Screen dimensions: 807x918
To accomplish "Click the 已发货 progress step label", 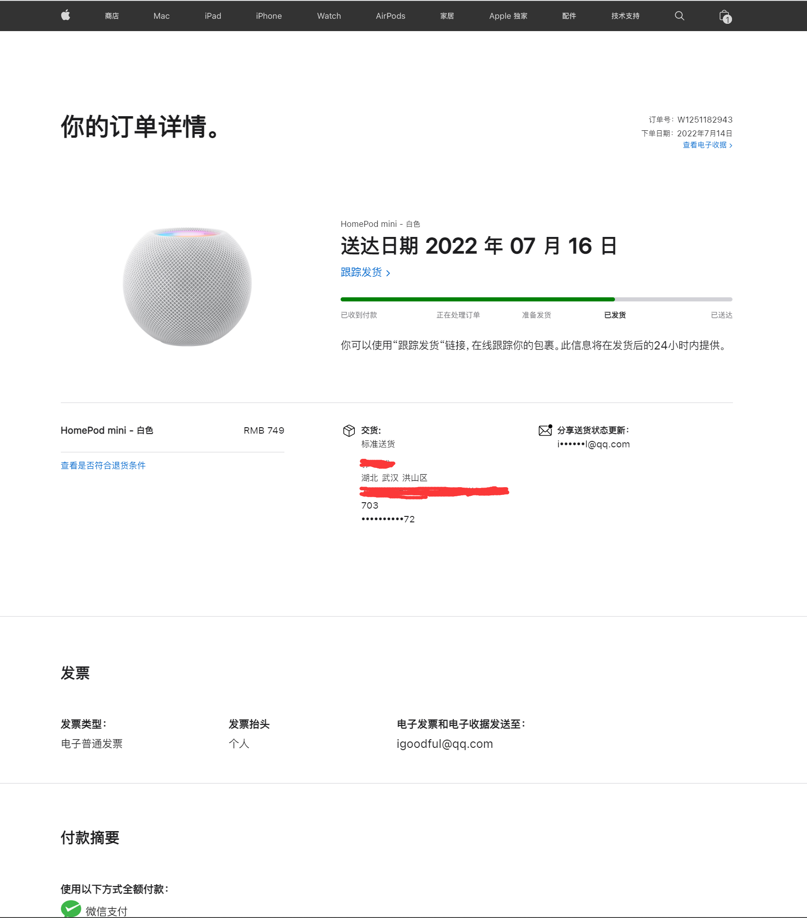I will (x=615, y=315).
